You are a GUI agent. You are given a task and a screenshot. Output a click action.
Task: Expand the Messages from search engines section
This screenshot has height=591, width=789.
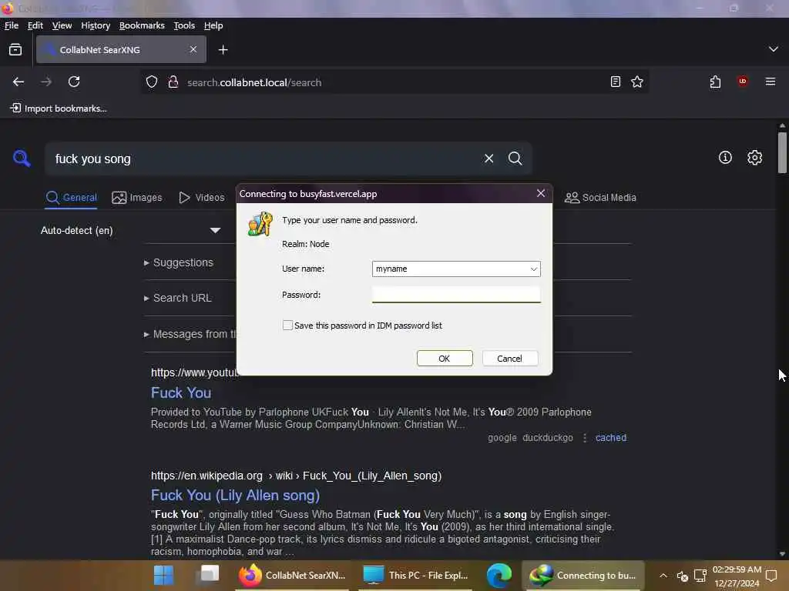pyautogui.click(x=190, y=334)
